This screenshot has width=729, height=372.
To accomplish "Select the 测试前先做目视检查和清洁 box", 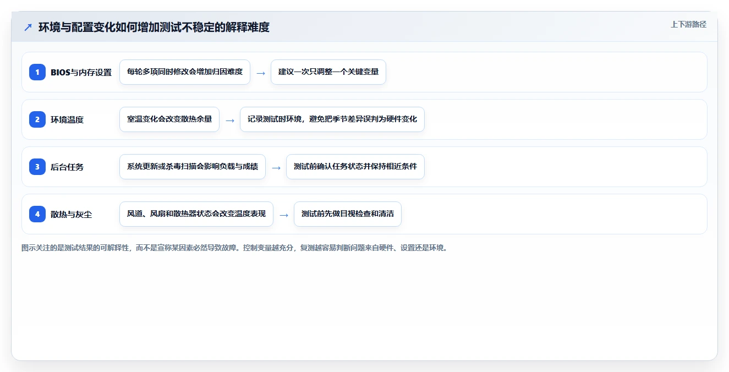I will pos(348,214).
